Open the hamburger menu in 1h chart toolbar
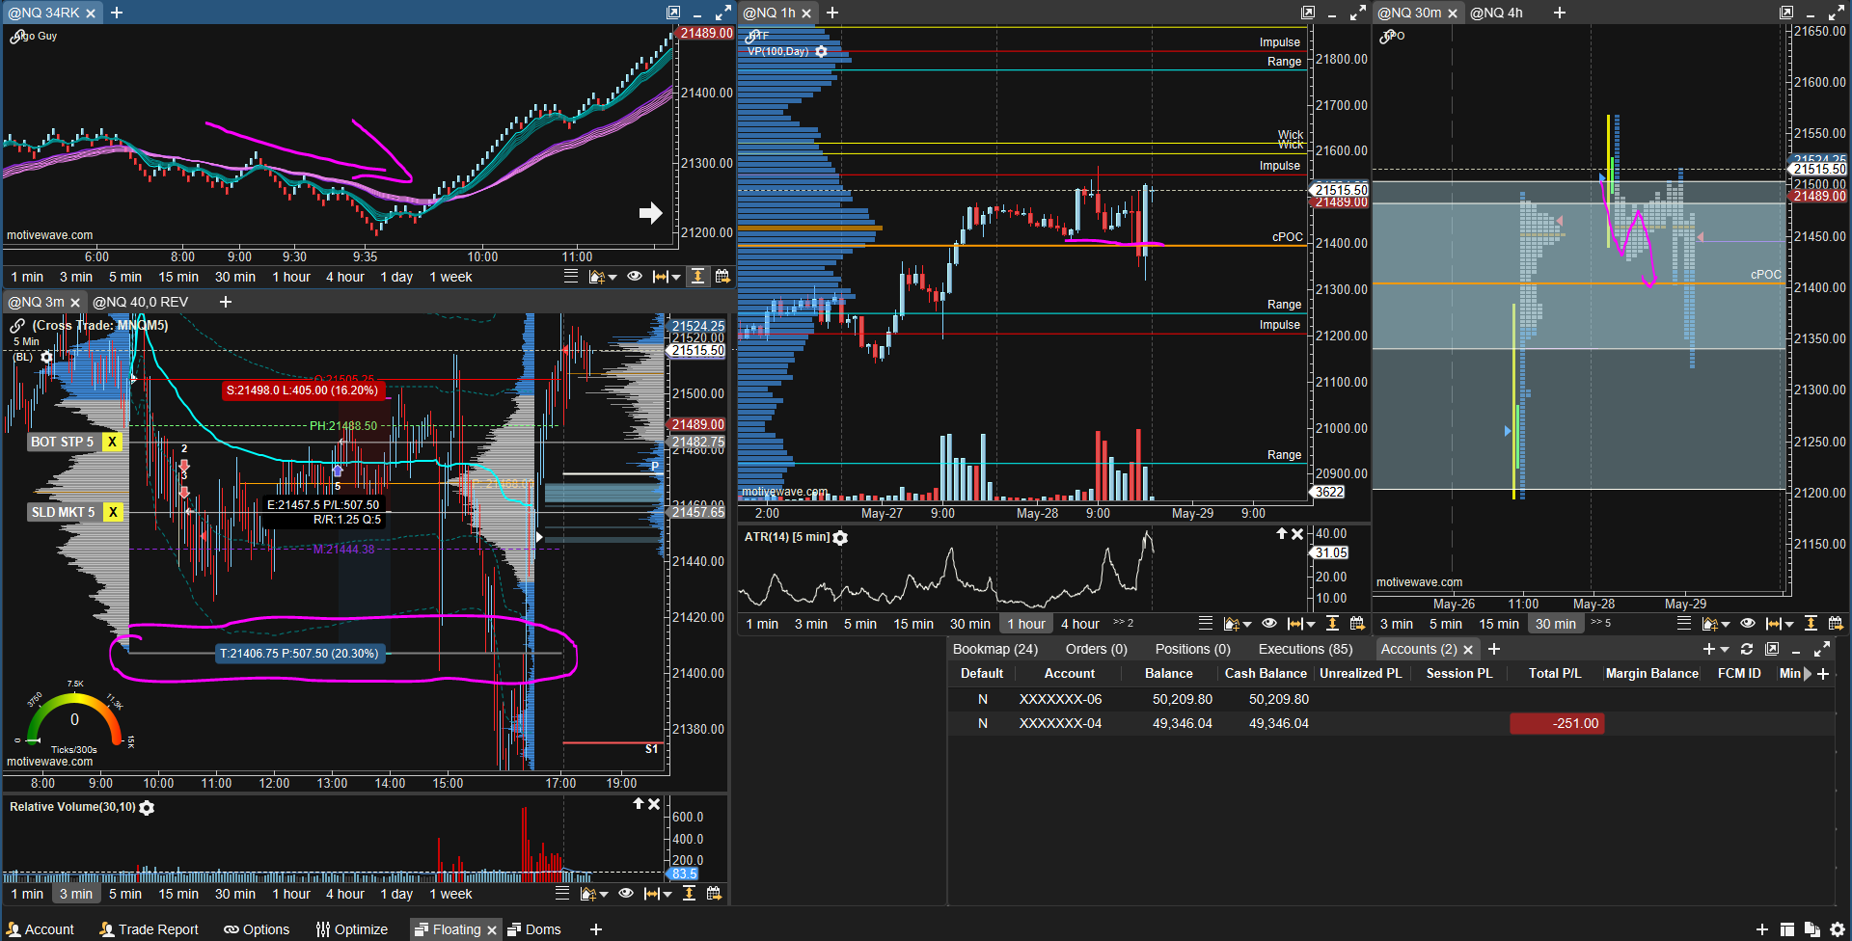1852x941 pixels. [x=1206, y=624]
